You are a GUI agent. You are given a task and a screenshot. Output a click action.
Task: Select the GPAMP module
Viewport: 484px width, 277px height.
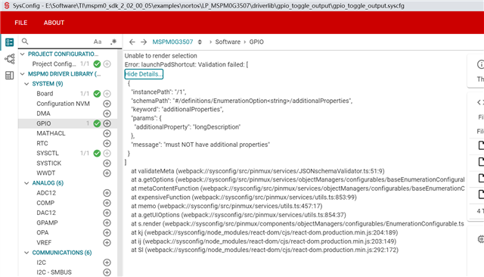click(x=47, y=223)
